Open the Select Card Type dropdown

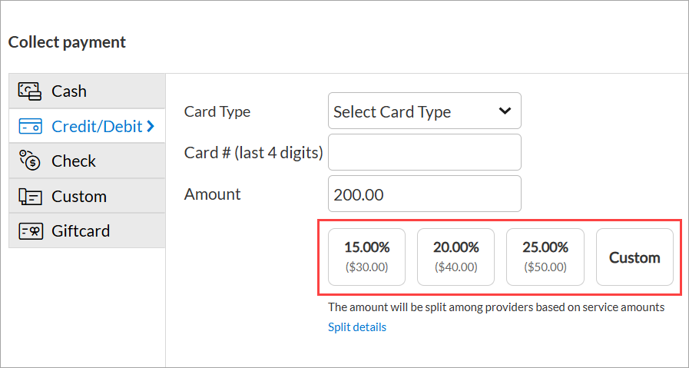(425, 111)
